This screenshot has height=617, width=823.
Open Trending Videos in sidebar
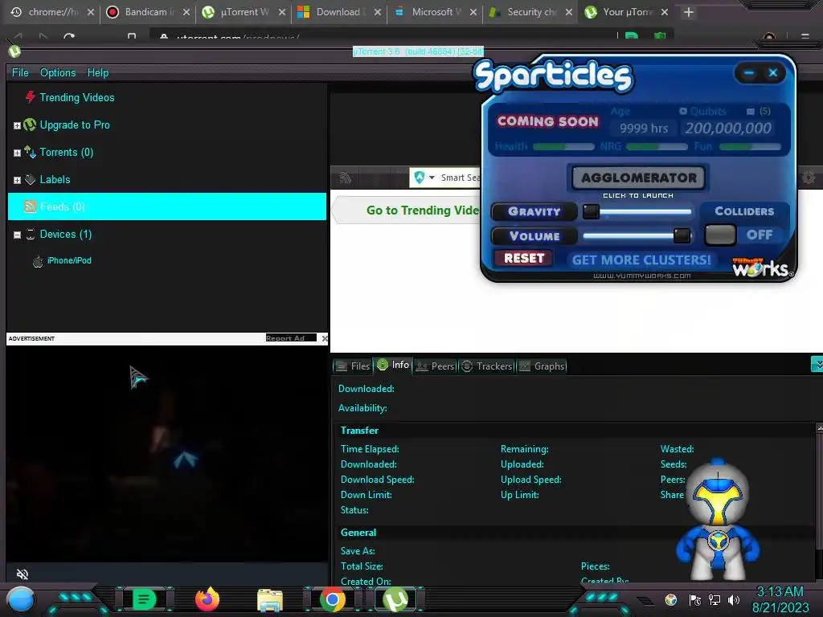76,97
